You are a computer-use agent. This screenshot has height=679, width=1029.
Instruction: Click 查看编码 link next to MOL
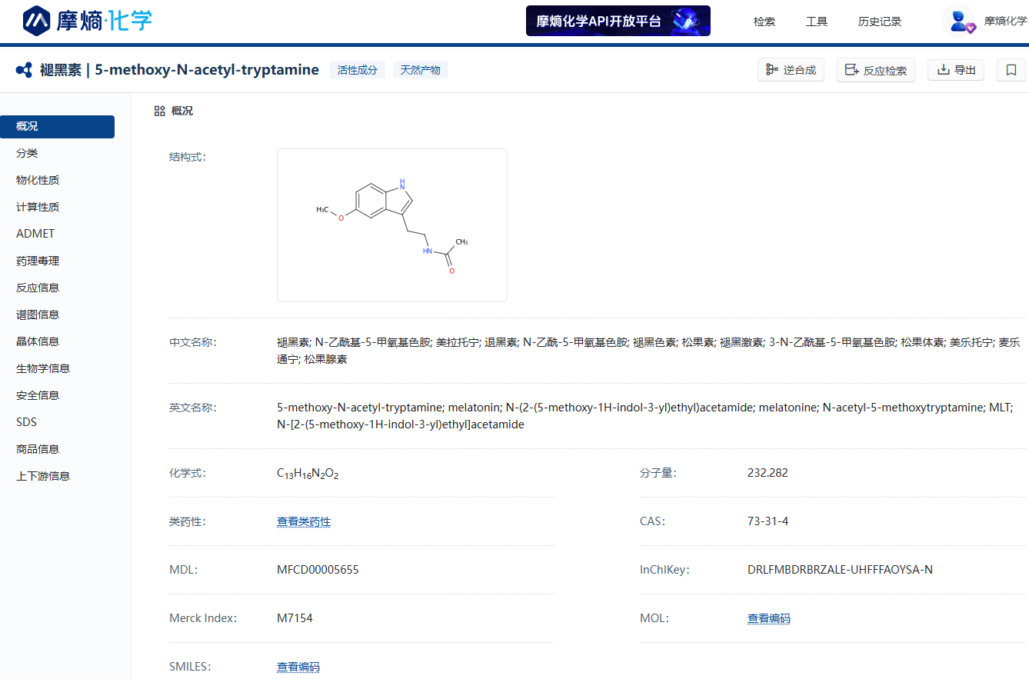tap(768, 618)
